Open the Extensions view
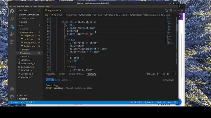 [12, 42]
